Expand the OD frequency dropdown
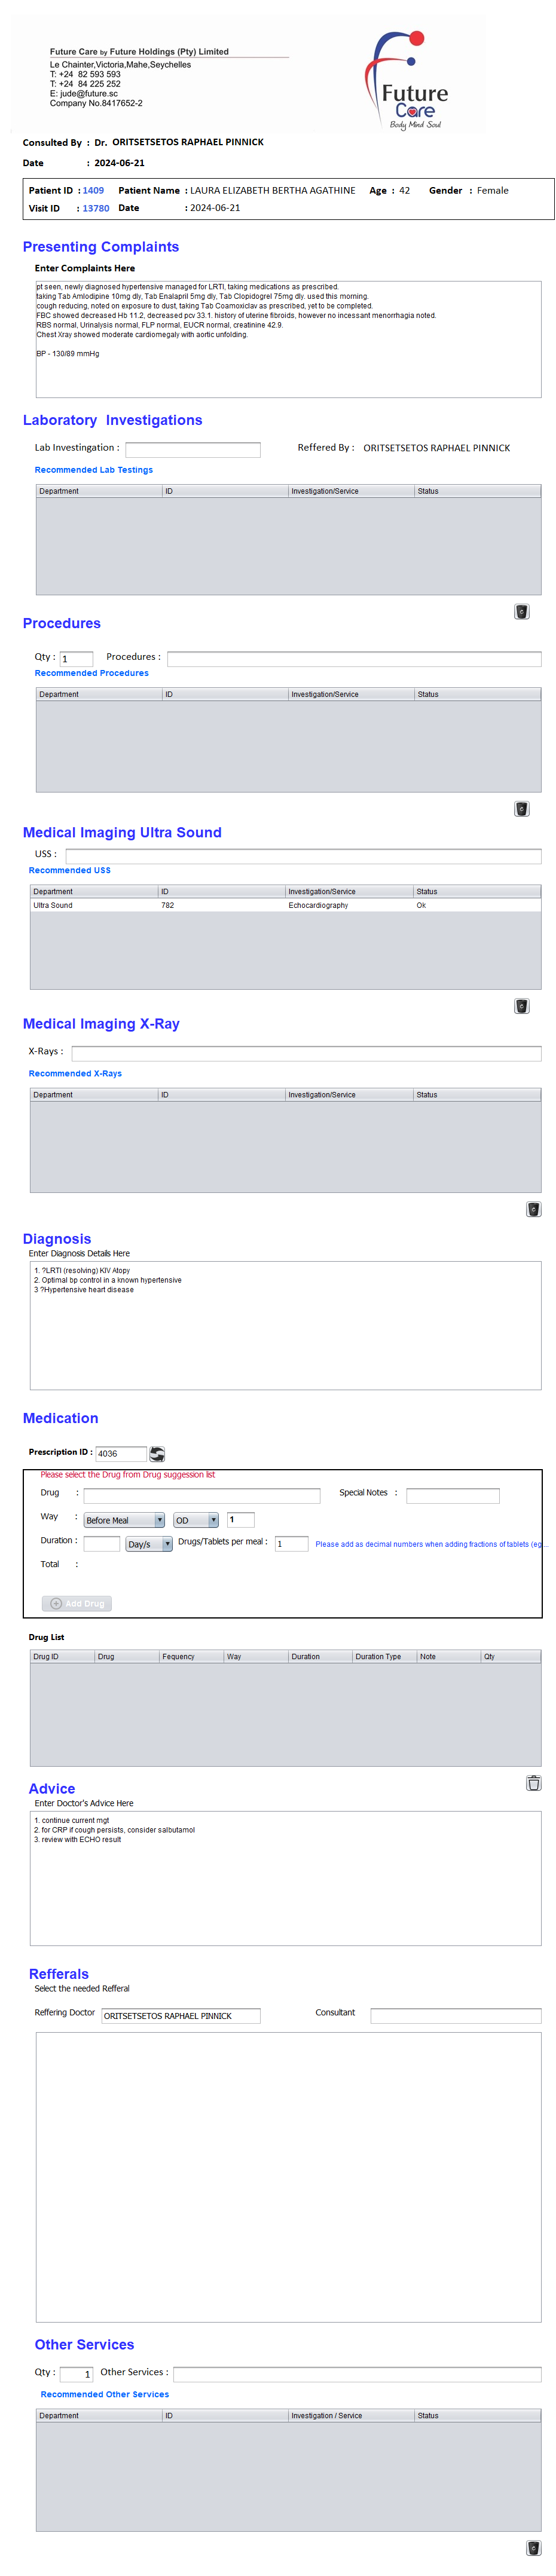Screen dimensions: 556x2576 tap(196, 1520)
